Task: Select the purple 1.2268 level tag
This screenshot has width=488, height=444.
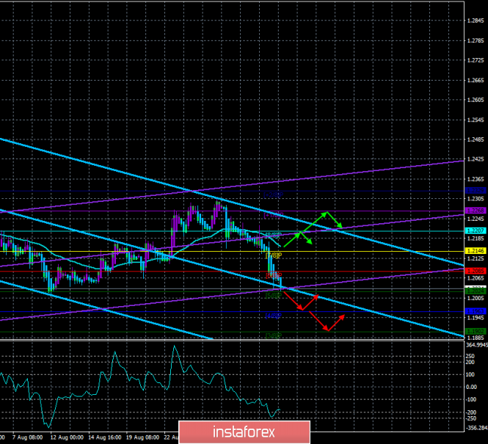Action: click(476, 211)
